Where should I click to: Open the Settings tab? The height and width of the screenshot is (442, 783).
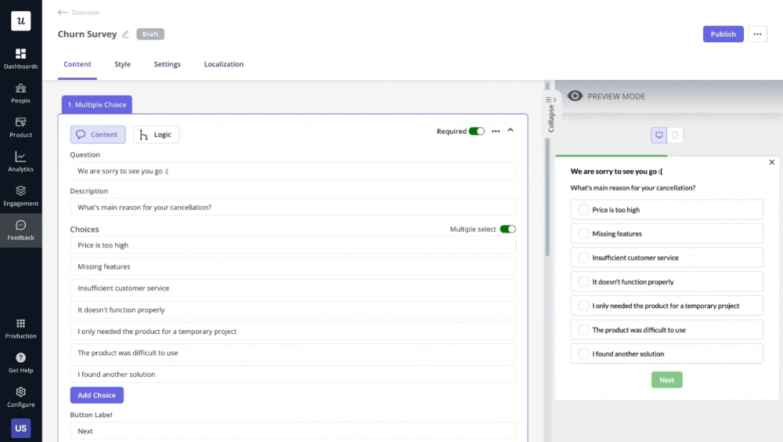(168, 64)
